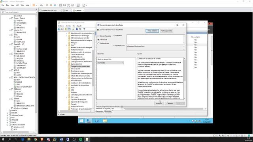Switch to the Estándar tab
Image resolution: width=253 pixels, height=142 pixels.
(108, 111)
